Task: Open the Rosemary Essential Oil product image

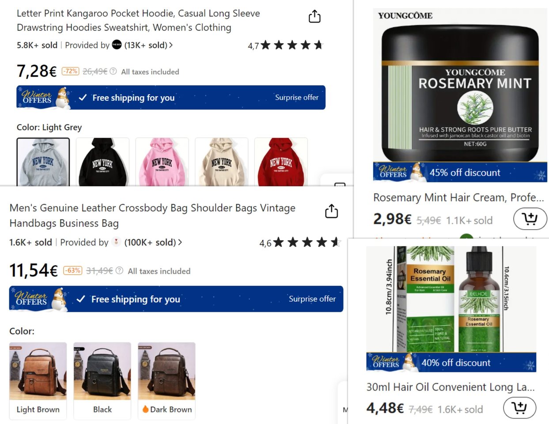Action: (451, 309)
